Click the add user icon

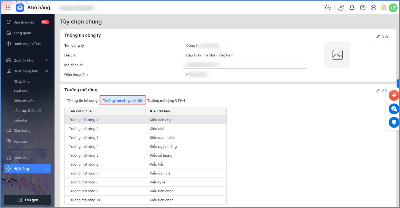[x=341, y=8]
